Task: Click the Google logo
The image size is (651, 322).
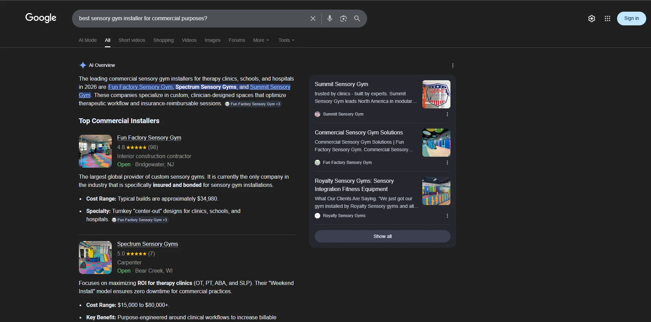Action: 41,18
